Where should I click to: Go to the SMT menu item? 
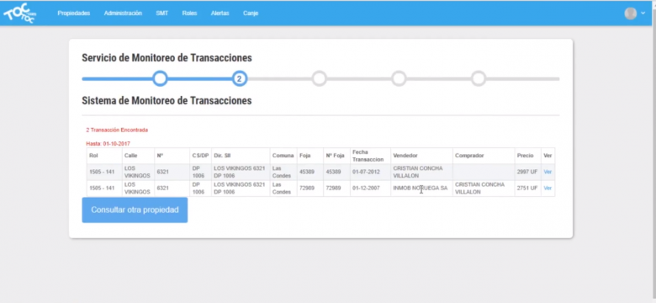click(162, 13)
